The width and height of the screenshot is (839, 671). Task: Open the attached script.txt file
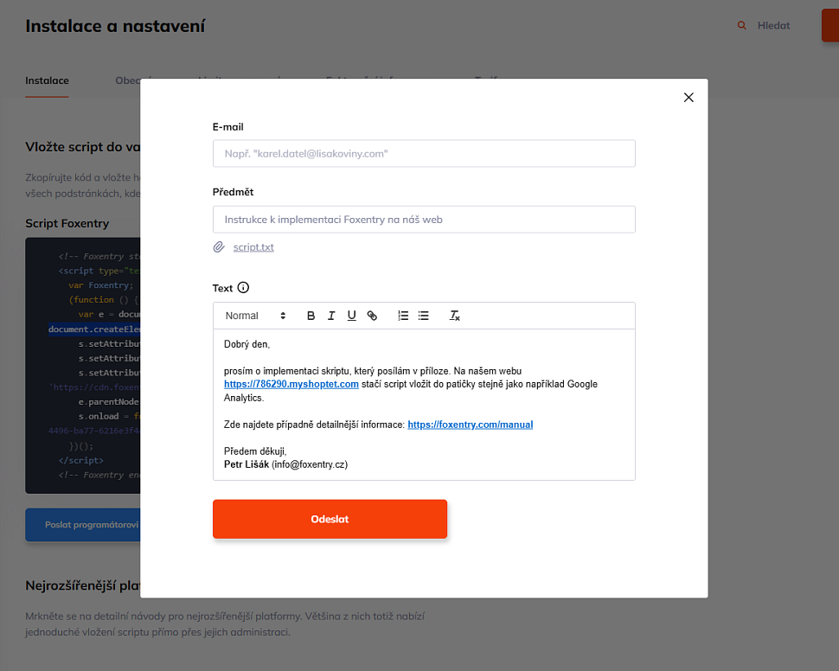[253, 246]
